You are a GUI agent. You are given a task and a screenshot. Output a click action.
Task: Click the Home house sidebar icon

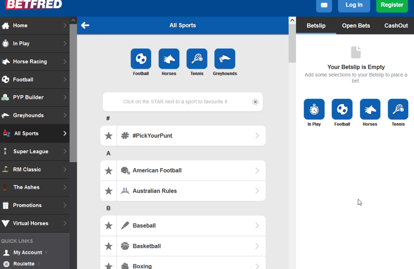(x=5, y=26)
